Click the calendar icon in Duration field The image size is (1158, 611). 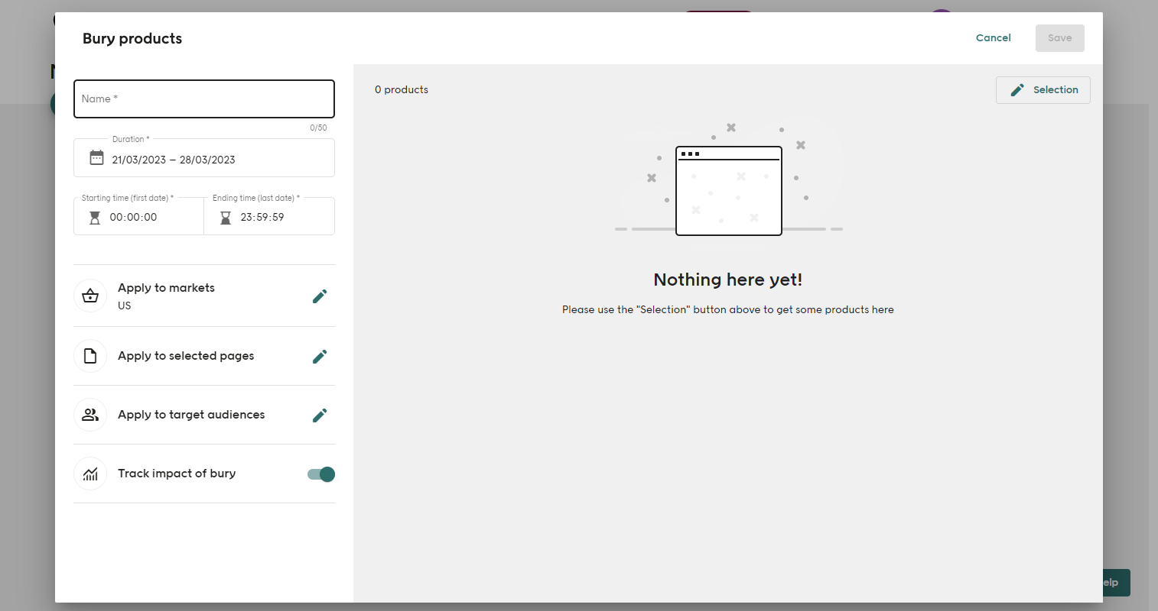[x=96, y=158]
